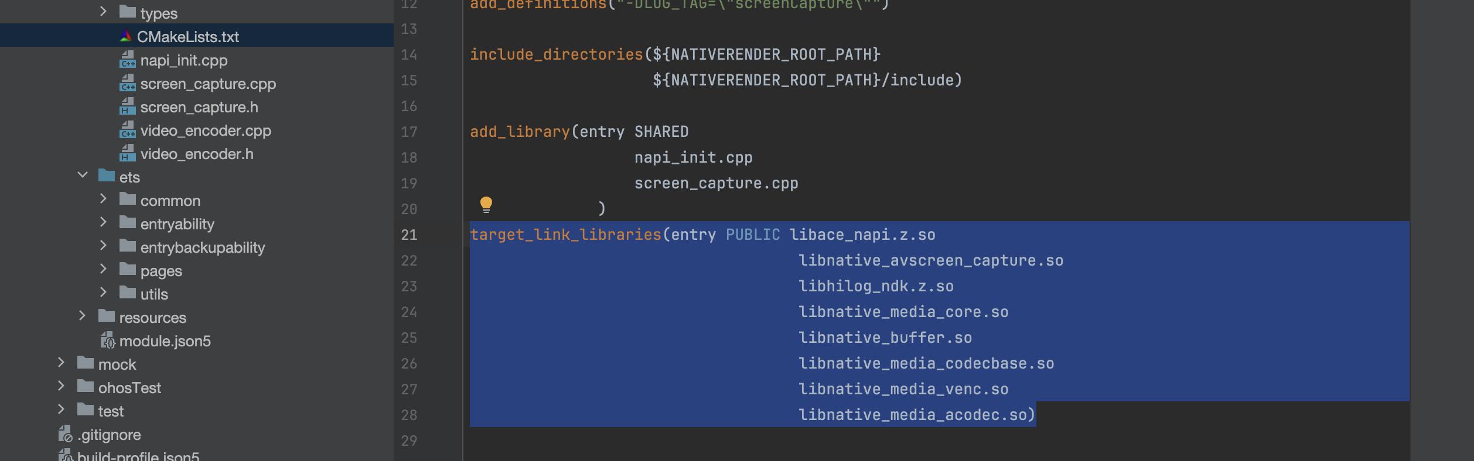Expand the entryability folder
The width and height of the screenshot is (1474, 461).
(103, 222)
